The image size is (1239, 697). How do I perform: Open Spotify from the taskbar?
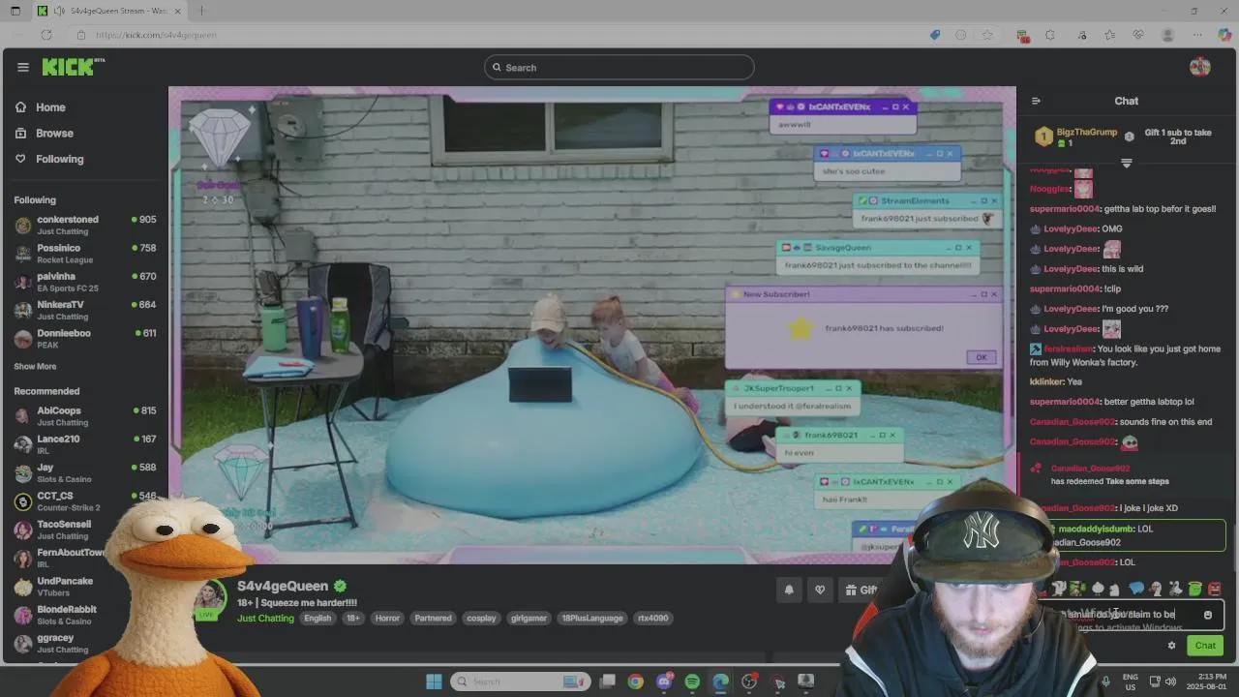[x=692, y=682]
